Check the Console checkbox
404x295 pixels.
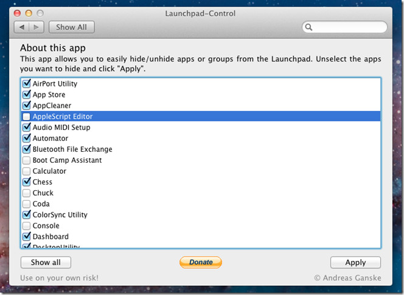[x=27, y=226]
